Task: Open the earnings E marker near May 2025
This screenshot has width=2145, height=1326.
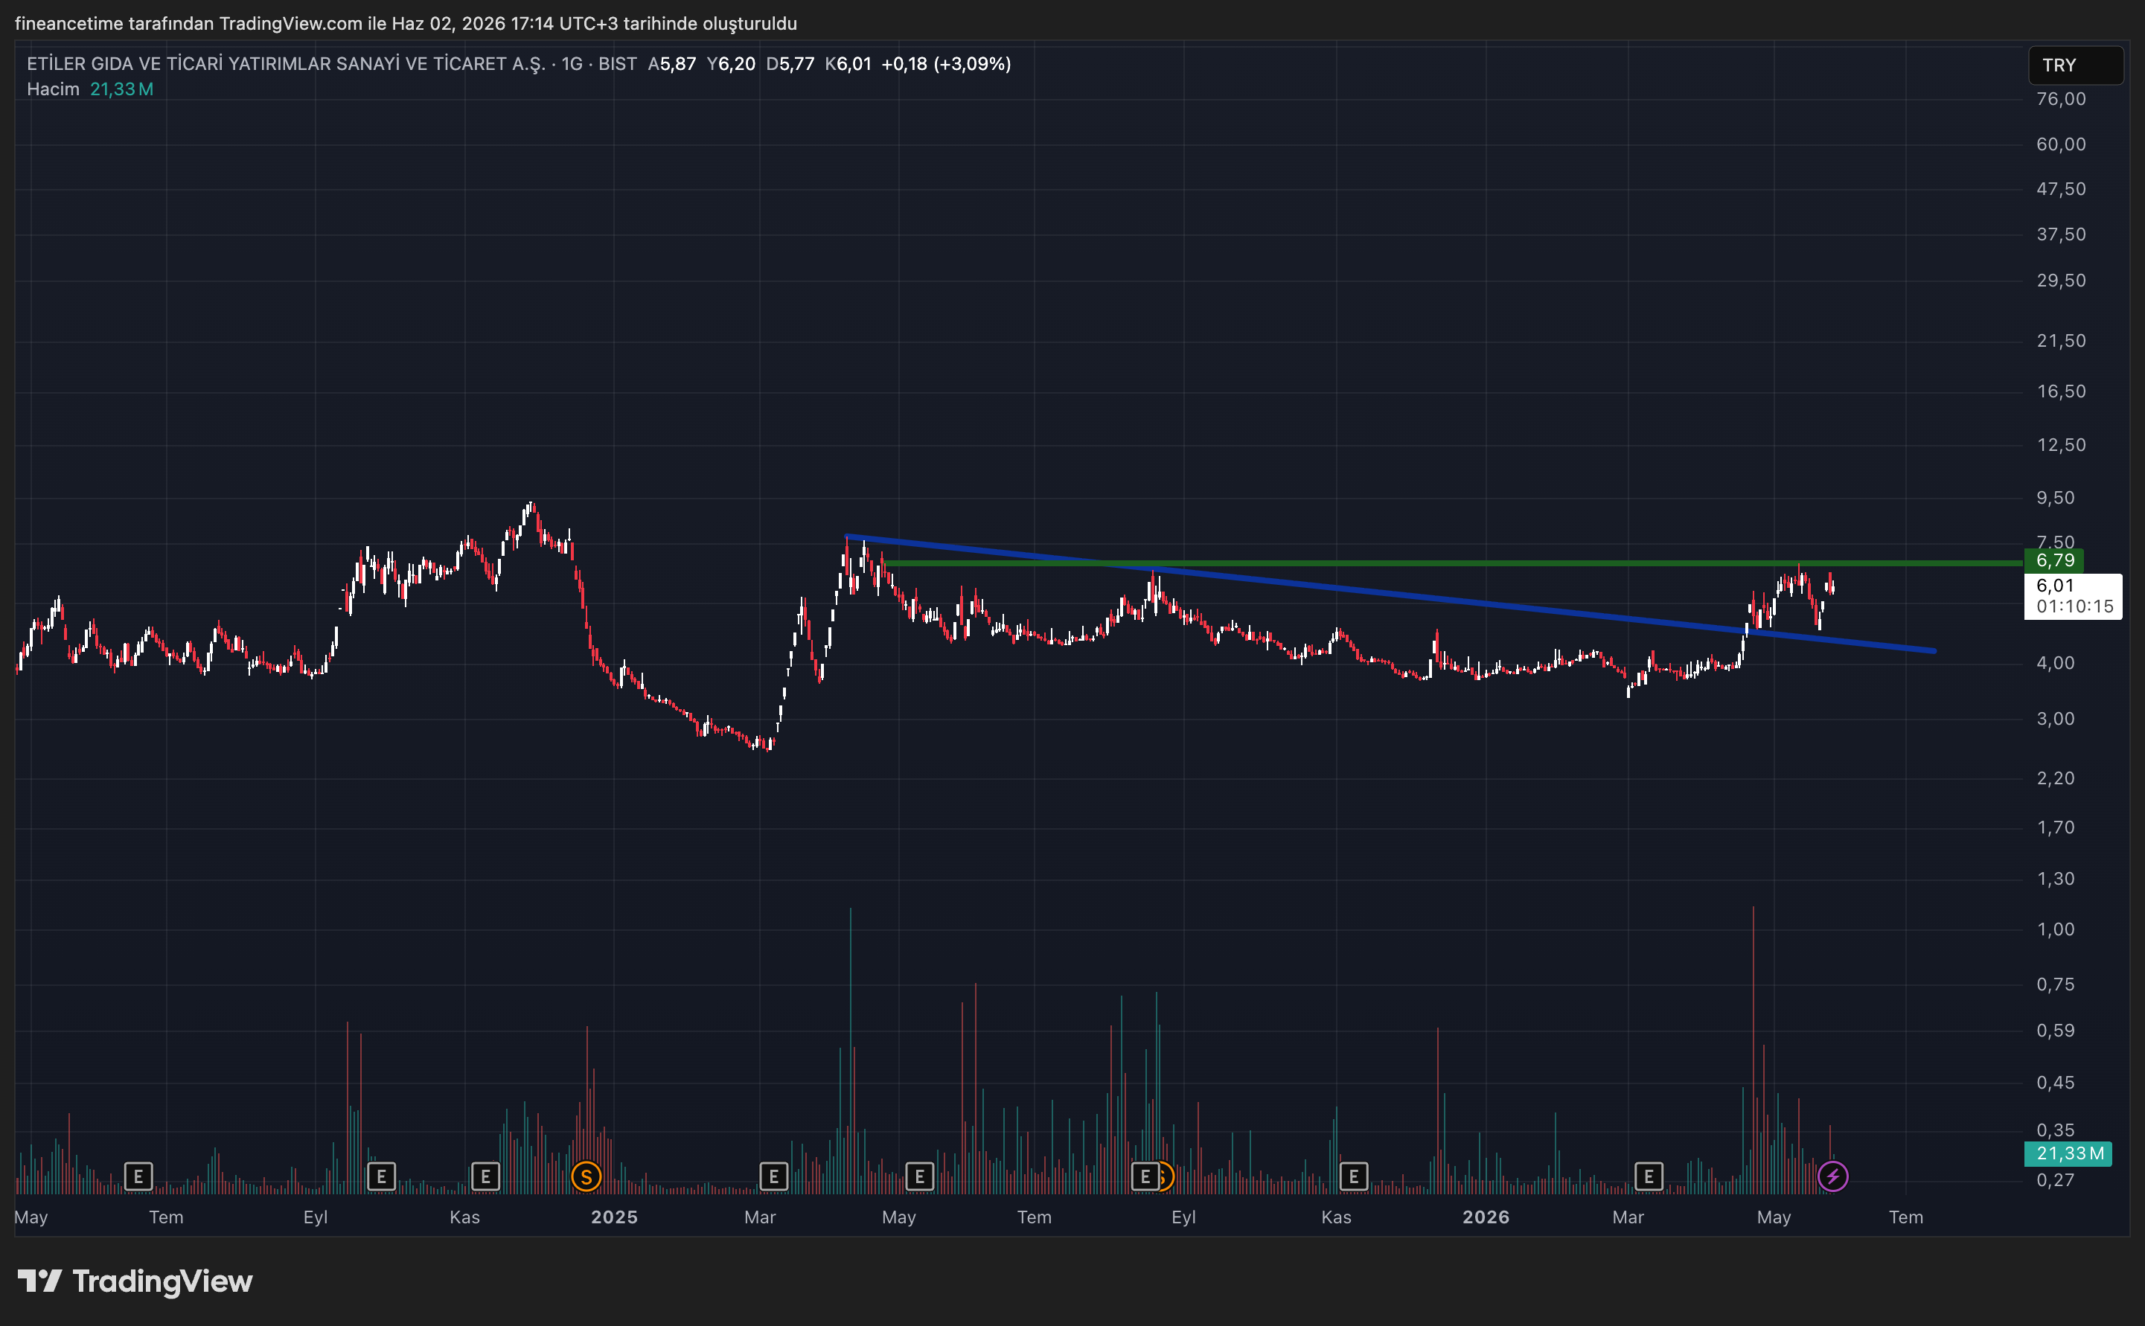Action: tap(919, 1176)
